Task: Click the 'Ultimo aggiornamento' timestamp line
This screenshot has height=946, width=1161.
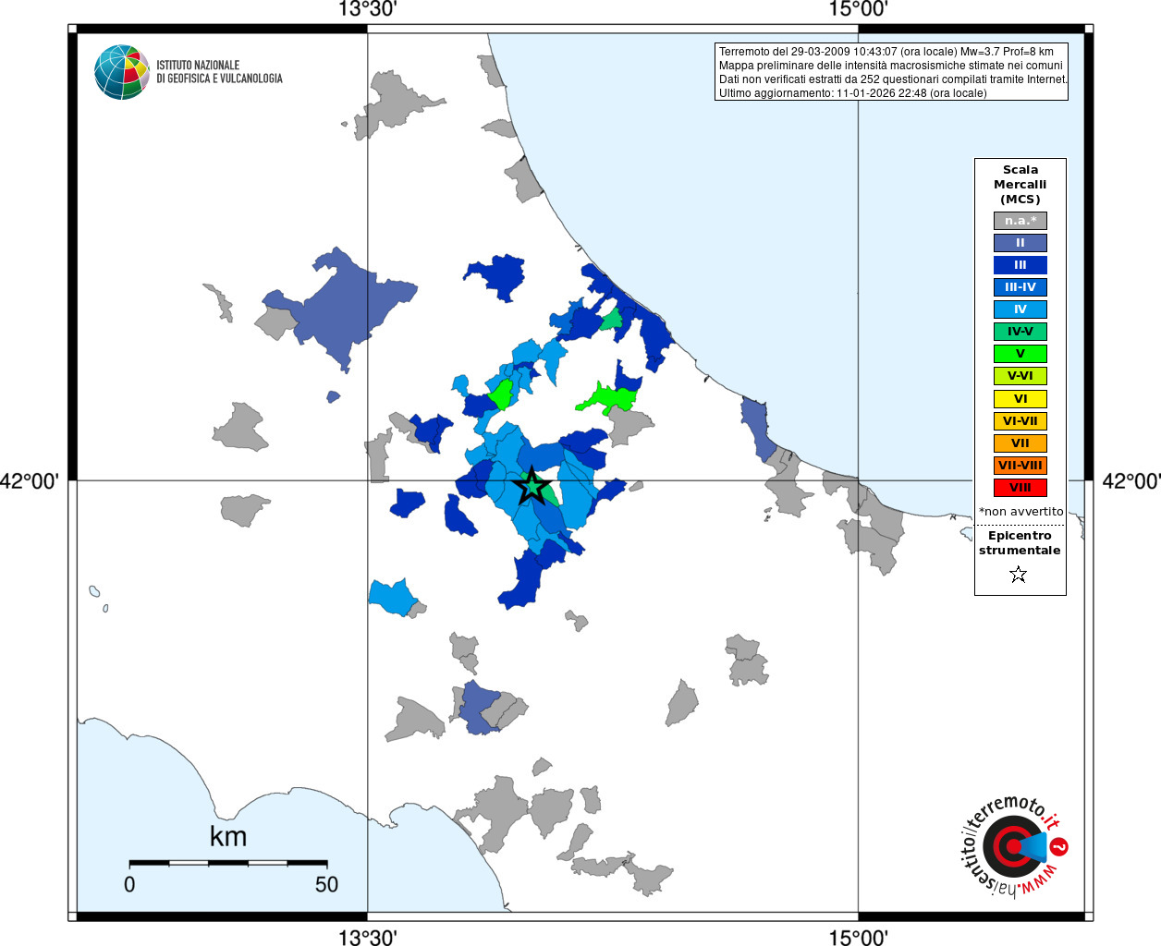Action: 853,93
